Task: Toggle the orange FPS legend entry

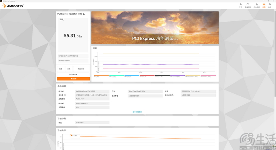Action: coord(102,76)
